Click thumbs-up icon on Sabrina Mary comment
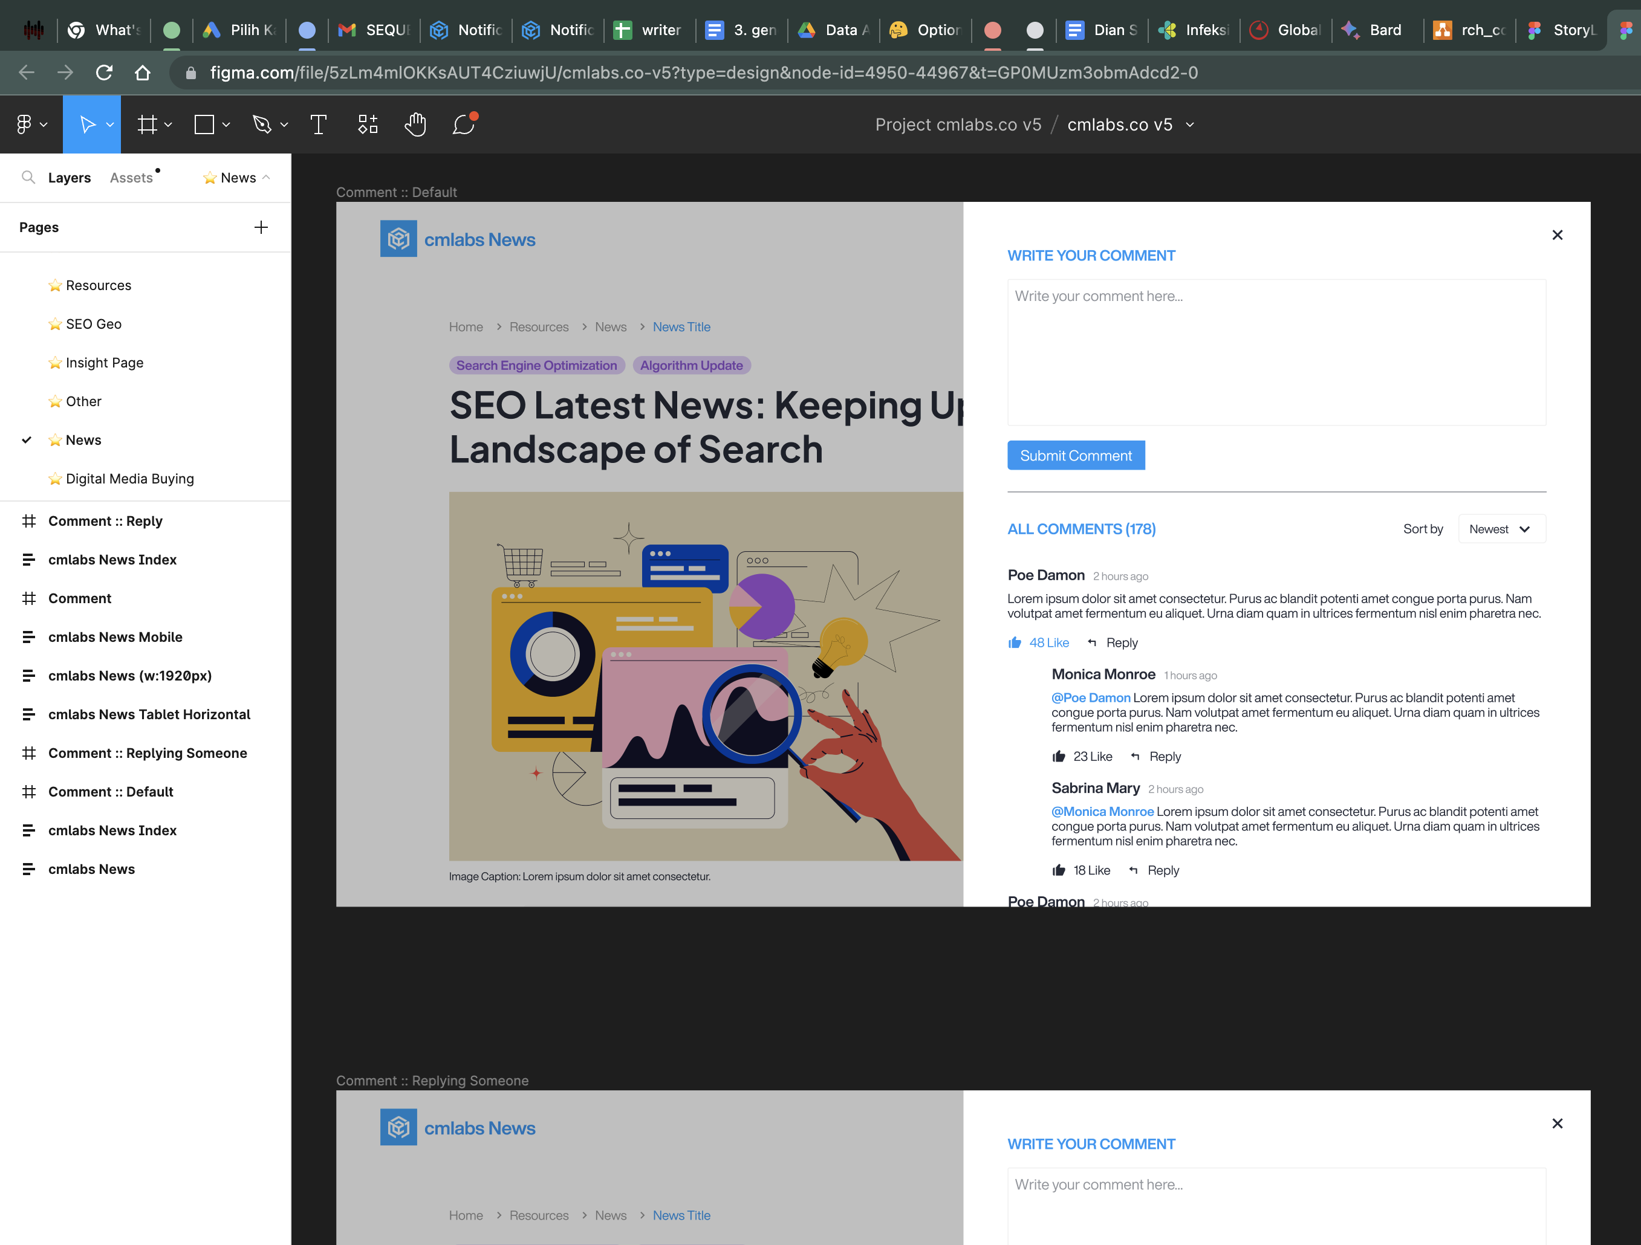The height and width of the screenshot is (1245, 1641). pos(1059,870)
